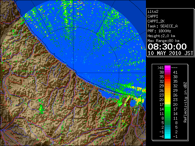This screenshot has height=146, width=195.
Task: Pick the dark red 35–38 dBZ band
Action: tap(168, 77)
